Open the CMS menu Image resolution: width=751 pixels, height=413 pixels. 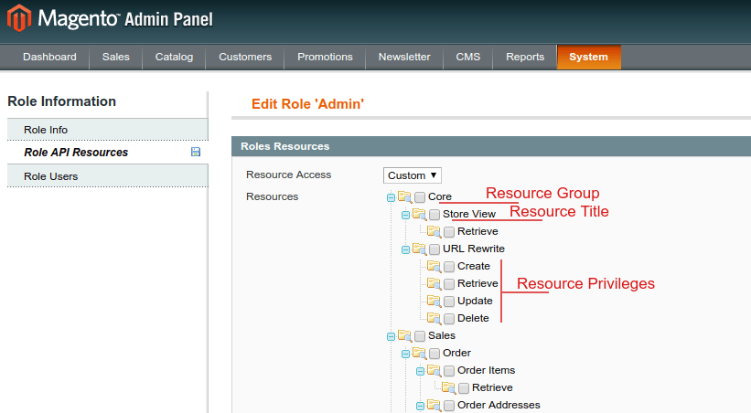pyautogui.click(x=468, y=57)
